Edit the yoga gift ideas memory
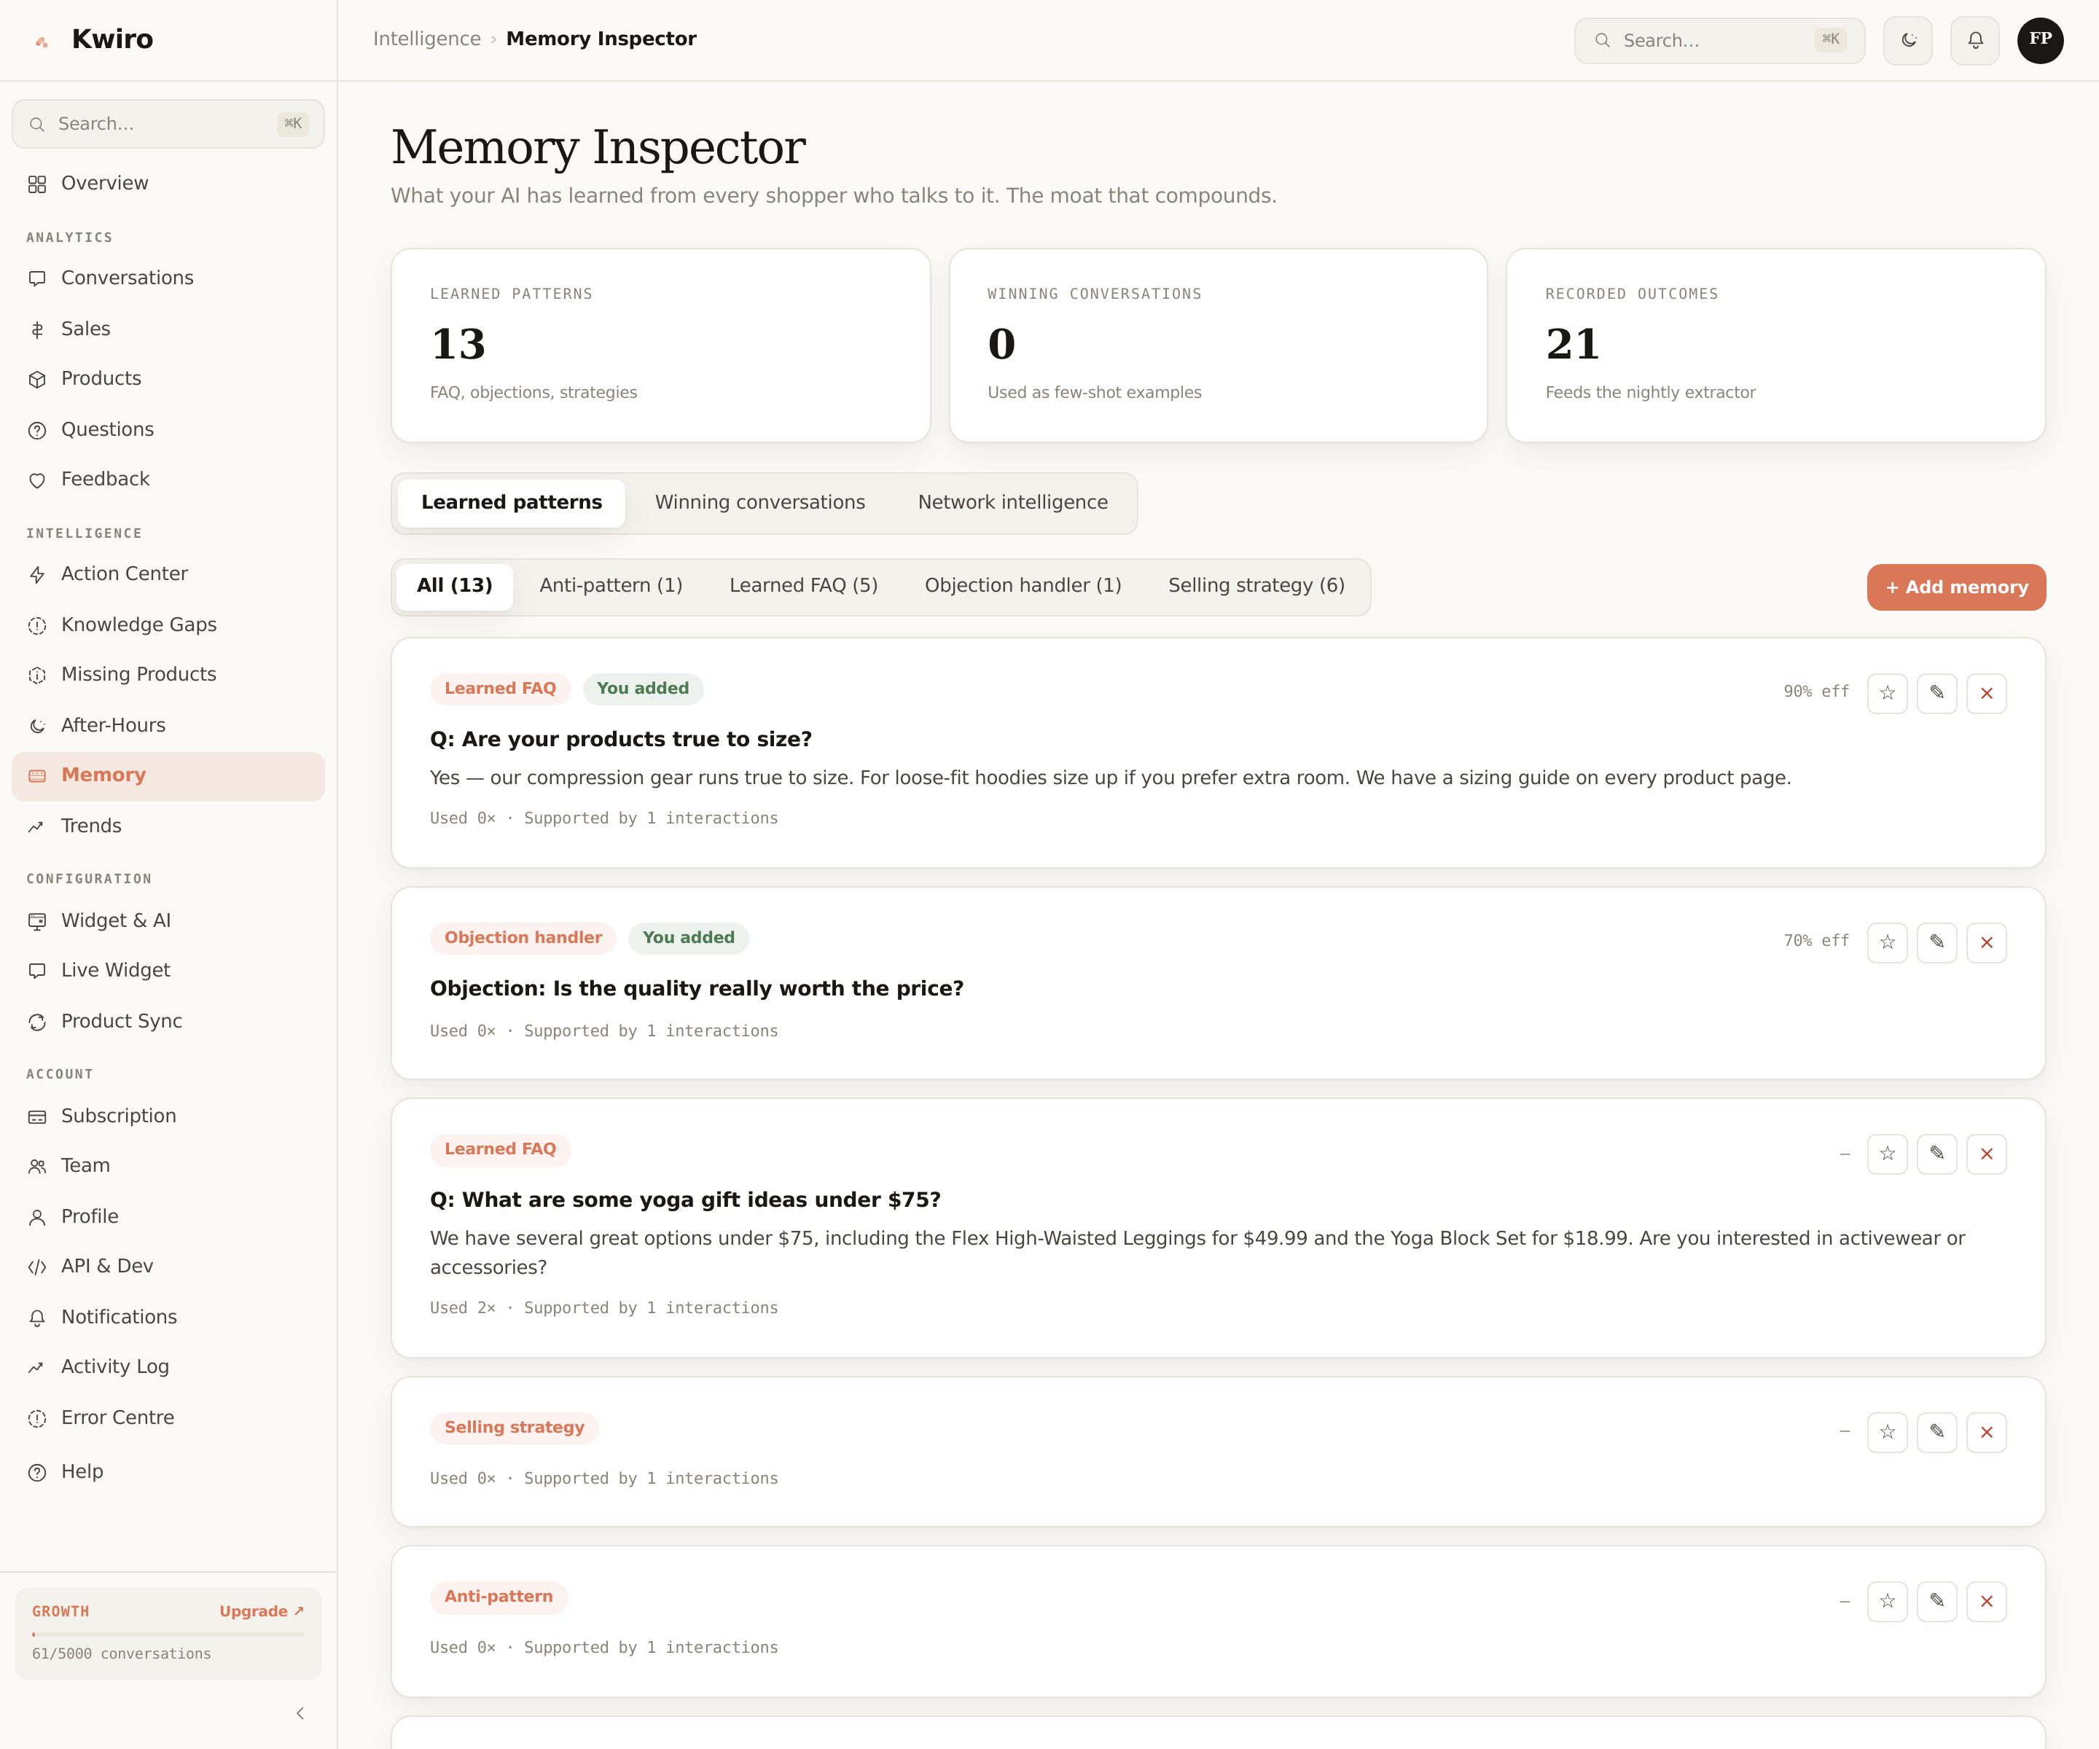Screen dimensions: 2099x1749 point(1937,1154)
